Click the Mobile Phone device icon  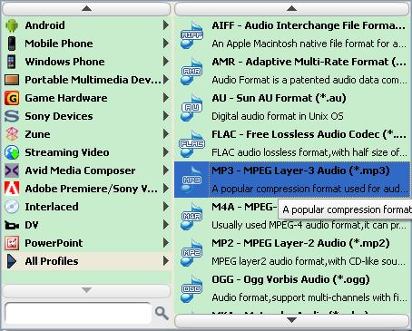(x=12, y=44)
